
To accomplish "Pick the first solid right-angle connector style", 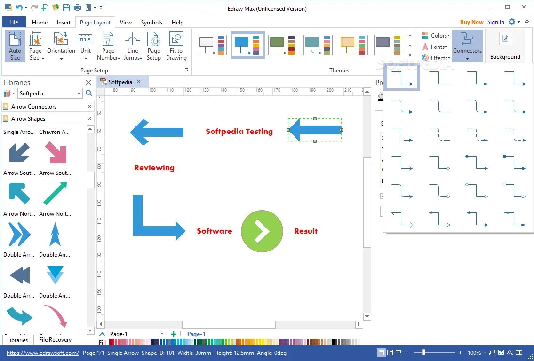I will [402, 78].
